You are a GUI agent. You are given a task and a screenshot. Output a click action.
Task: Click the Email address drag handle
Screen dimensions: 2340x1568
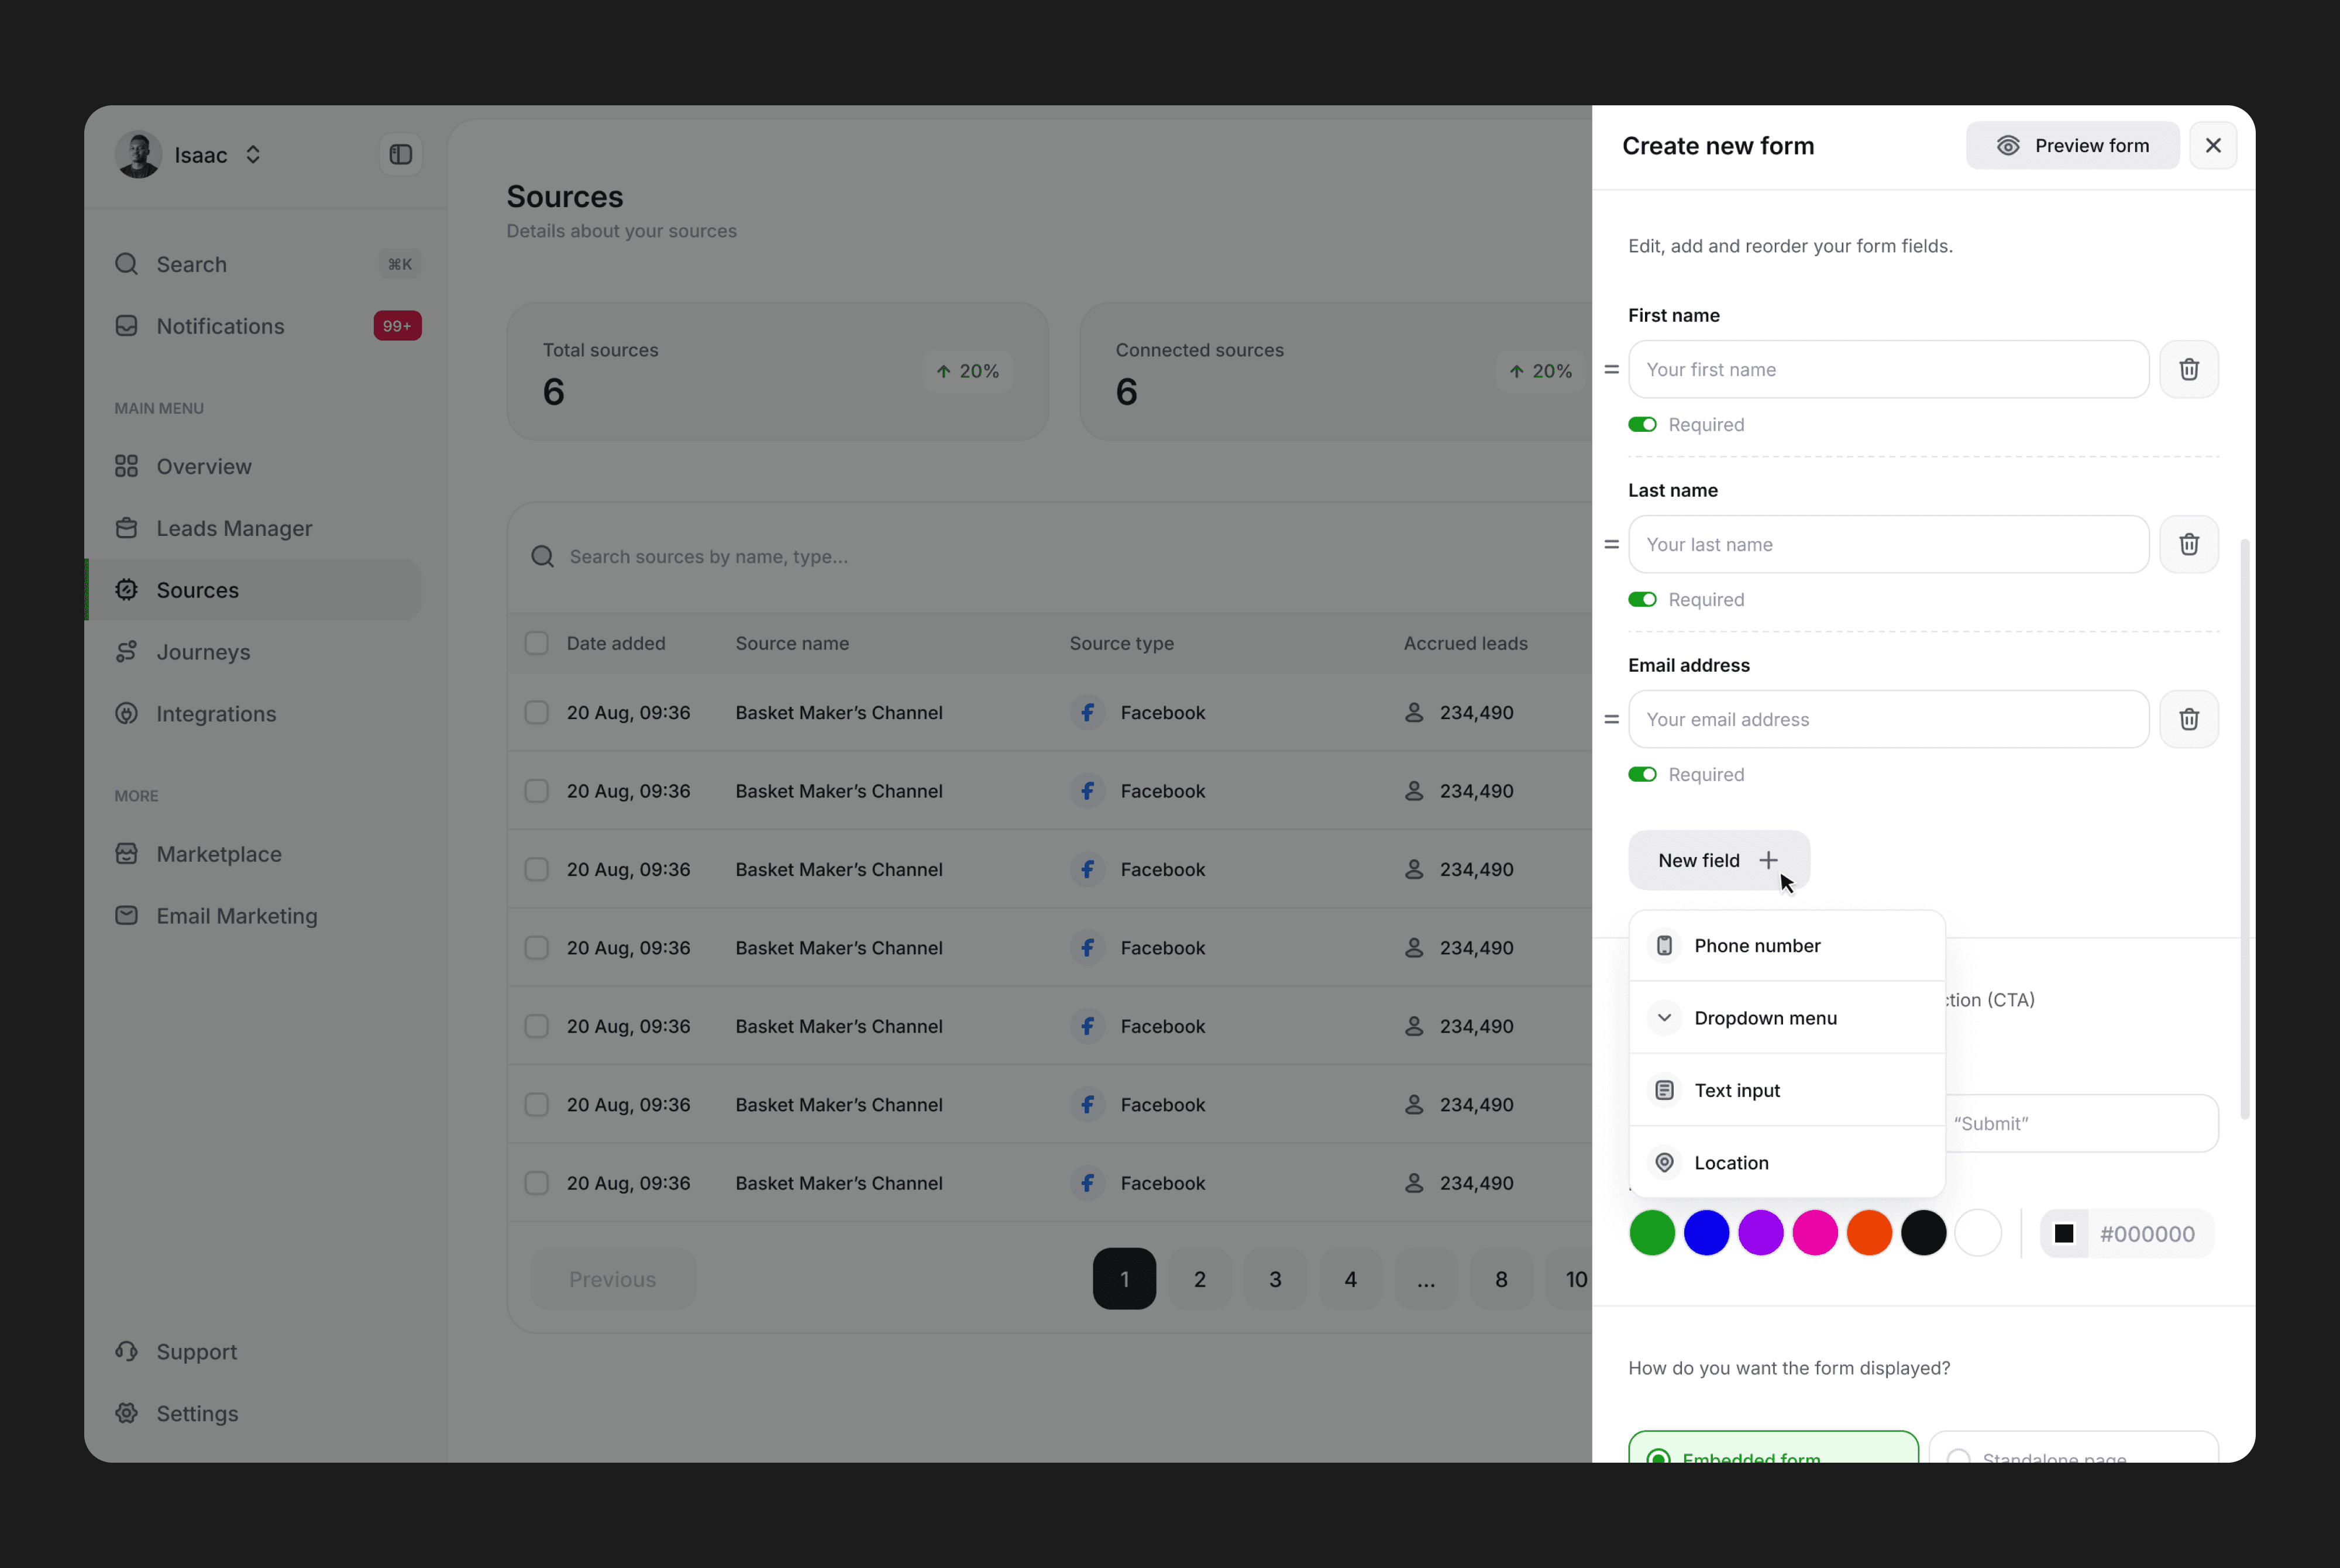1611,719
